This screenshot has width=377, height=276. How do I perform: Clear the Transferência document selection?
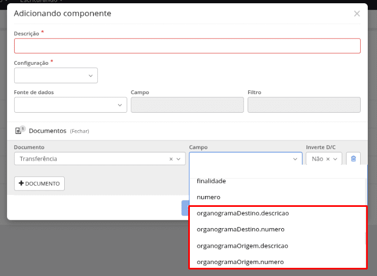(171, 159)
